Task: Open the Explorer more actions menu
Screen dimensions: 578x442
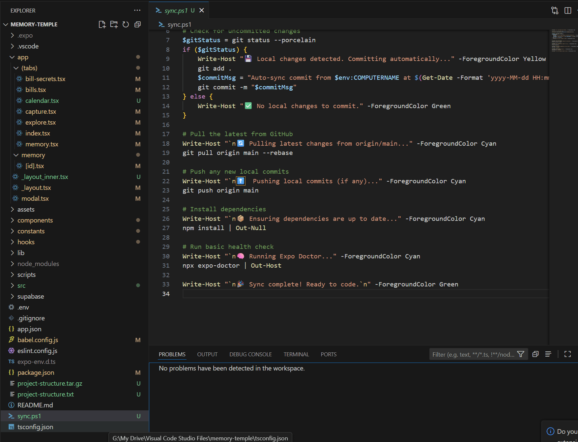Action: (137, 11)
